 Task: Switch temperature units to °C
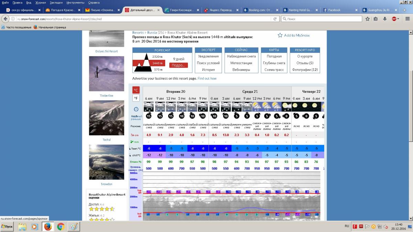(136, 90)
